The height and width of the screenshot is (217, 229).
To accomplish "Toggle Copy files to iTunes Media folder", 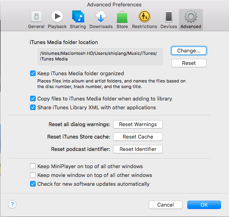I will tap(33, 98).
